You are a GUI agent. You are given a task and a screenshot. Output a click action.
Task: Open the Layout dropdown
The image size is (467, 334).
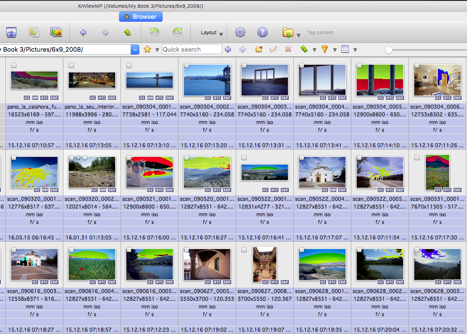pyautogui.click(x=212, y=33)
